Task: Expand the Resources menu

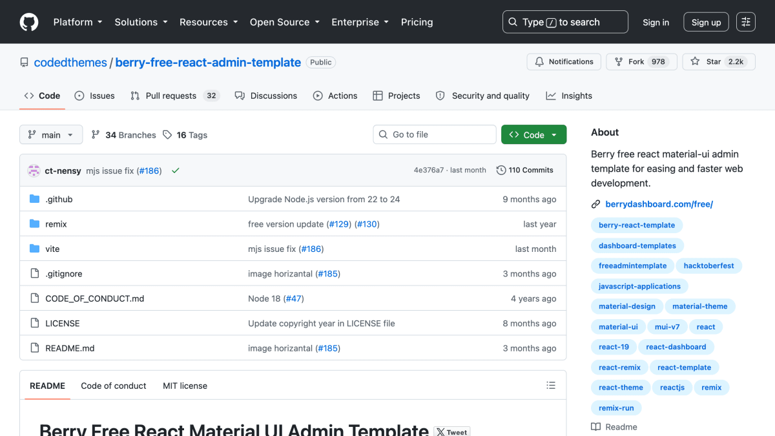Action: tap(209, 22)
